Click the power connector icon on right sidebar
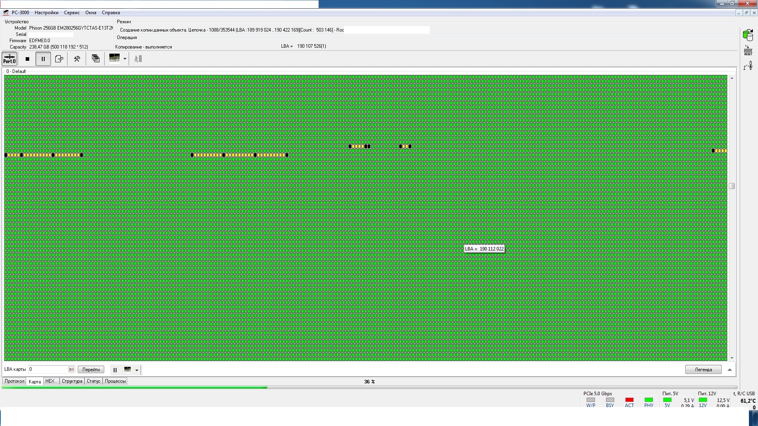Screen dimensions: 758x426 [749, 66]
